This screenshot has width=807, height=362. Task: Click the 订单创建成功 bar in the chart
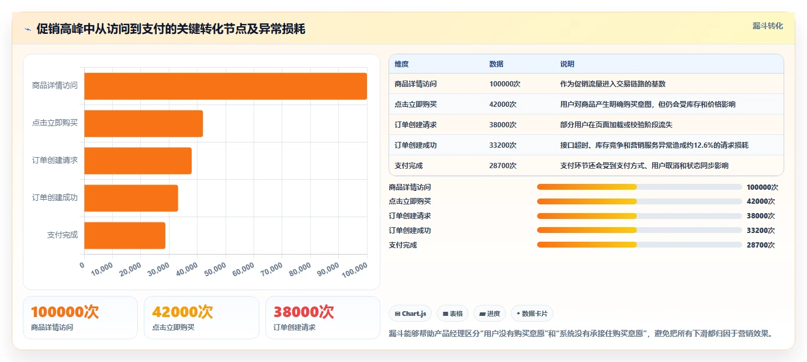pyautogui.click(x=131, y=198)
